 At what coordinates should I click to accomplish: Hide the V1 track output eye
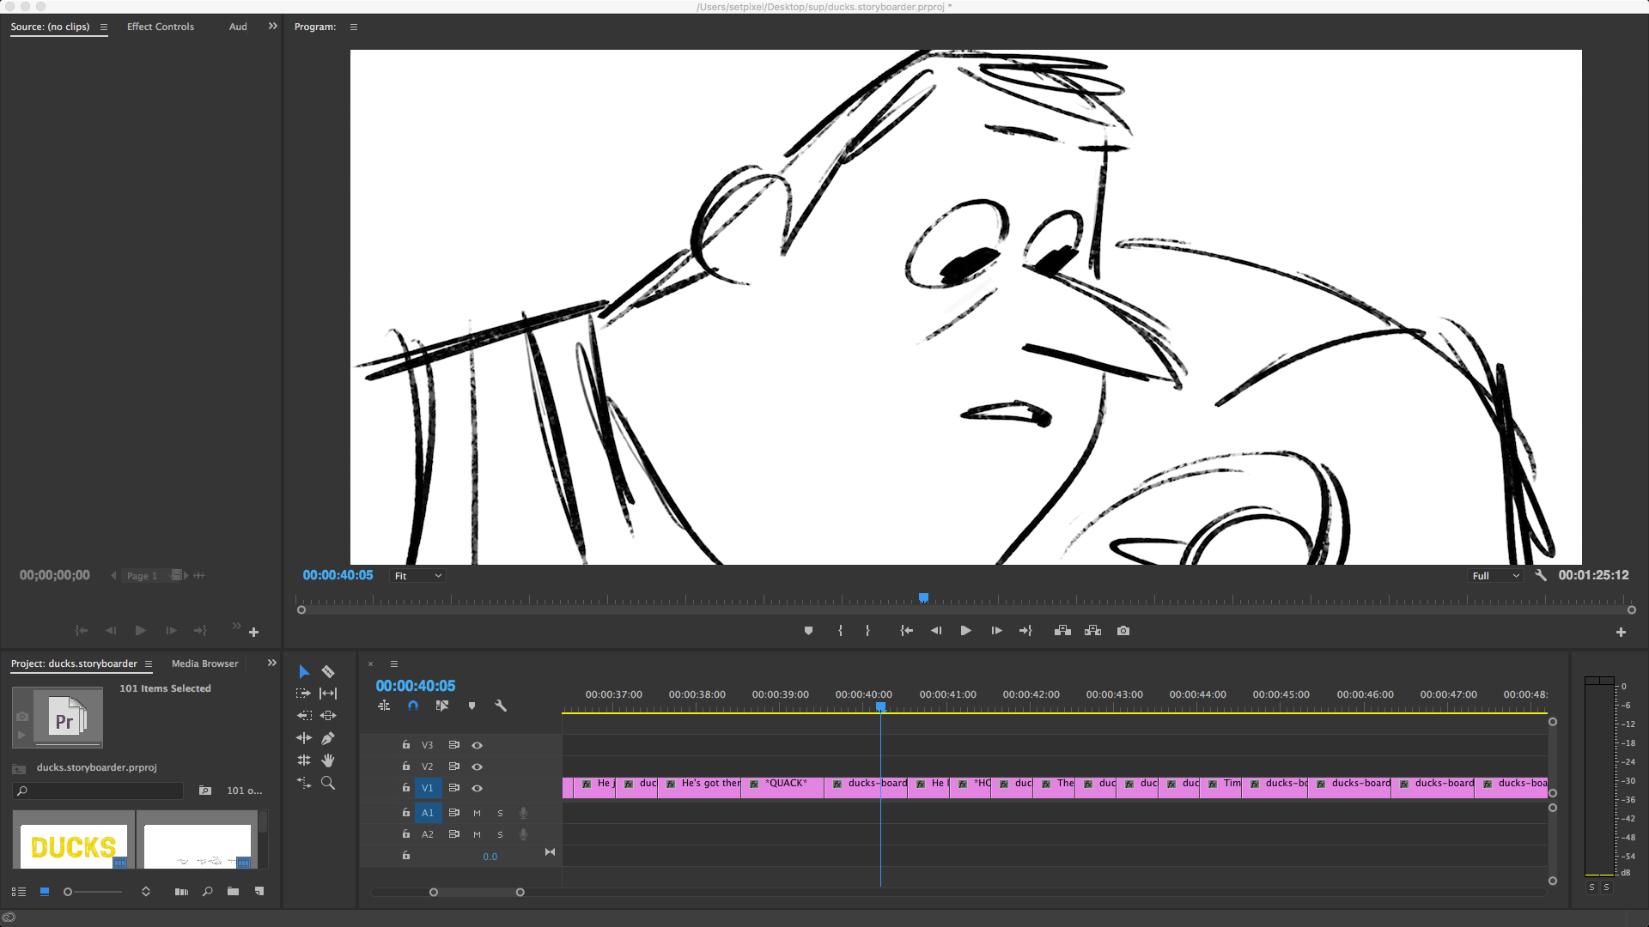478,788
